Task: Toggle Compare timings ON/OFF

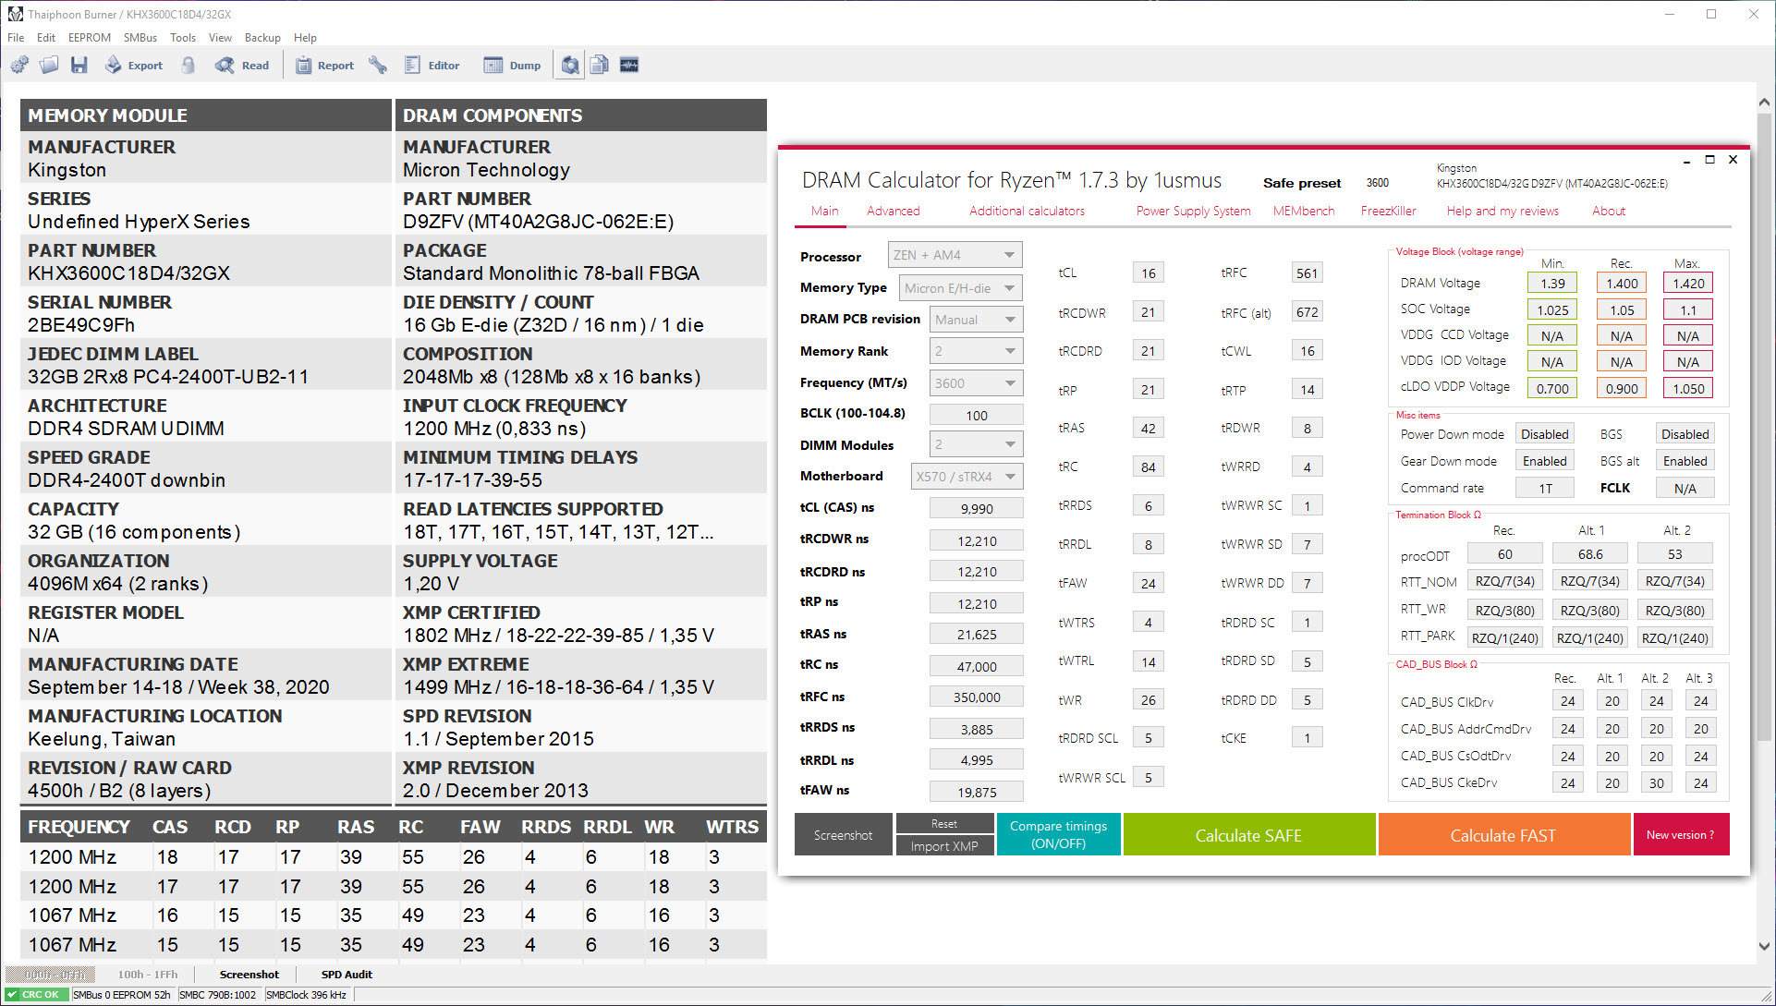Action: 1058,834
